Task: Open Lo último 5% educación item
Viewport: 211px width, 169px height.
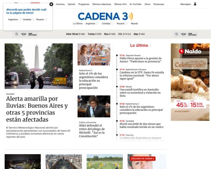Action: pyautogui.click(x=141, y=110)
